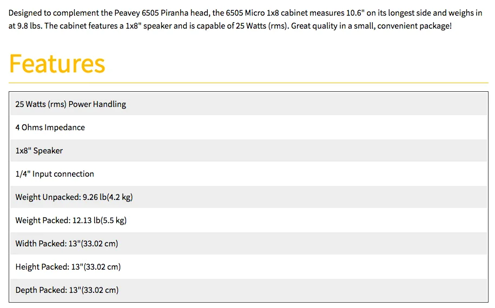Viewport: 495px width, 308px height.
Task: Click the yellow divider line under Features
Action: tap(248, 83)
